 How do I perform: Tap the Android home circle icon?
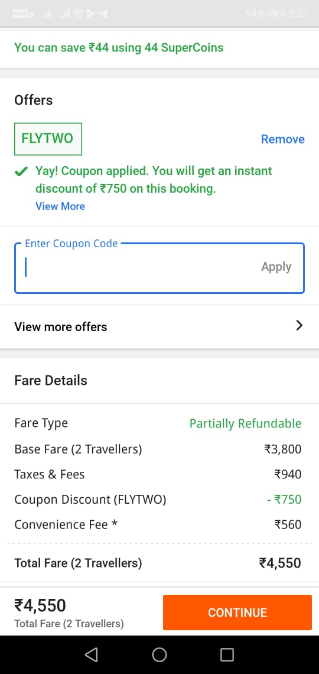[x=159, y=654]
